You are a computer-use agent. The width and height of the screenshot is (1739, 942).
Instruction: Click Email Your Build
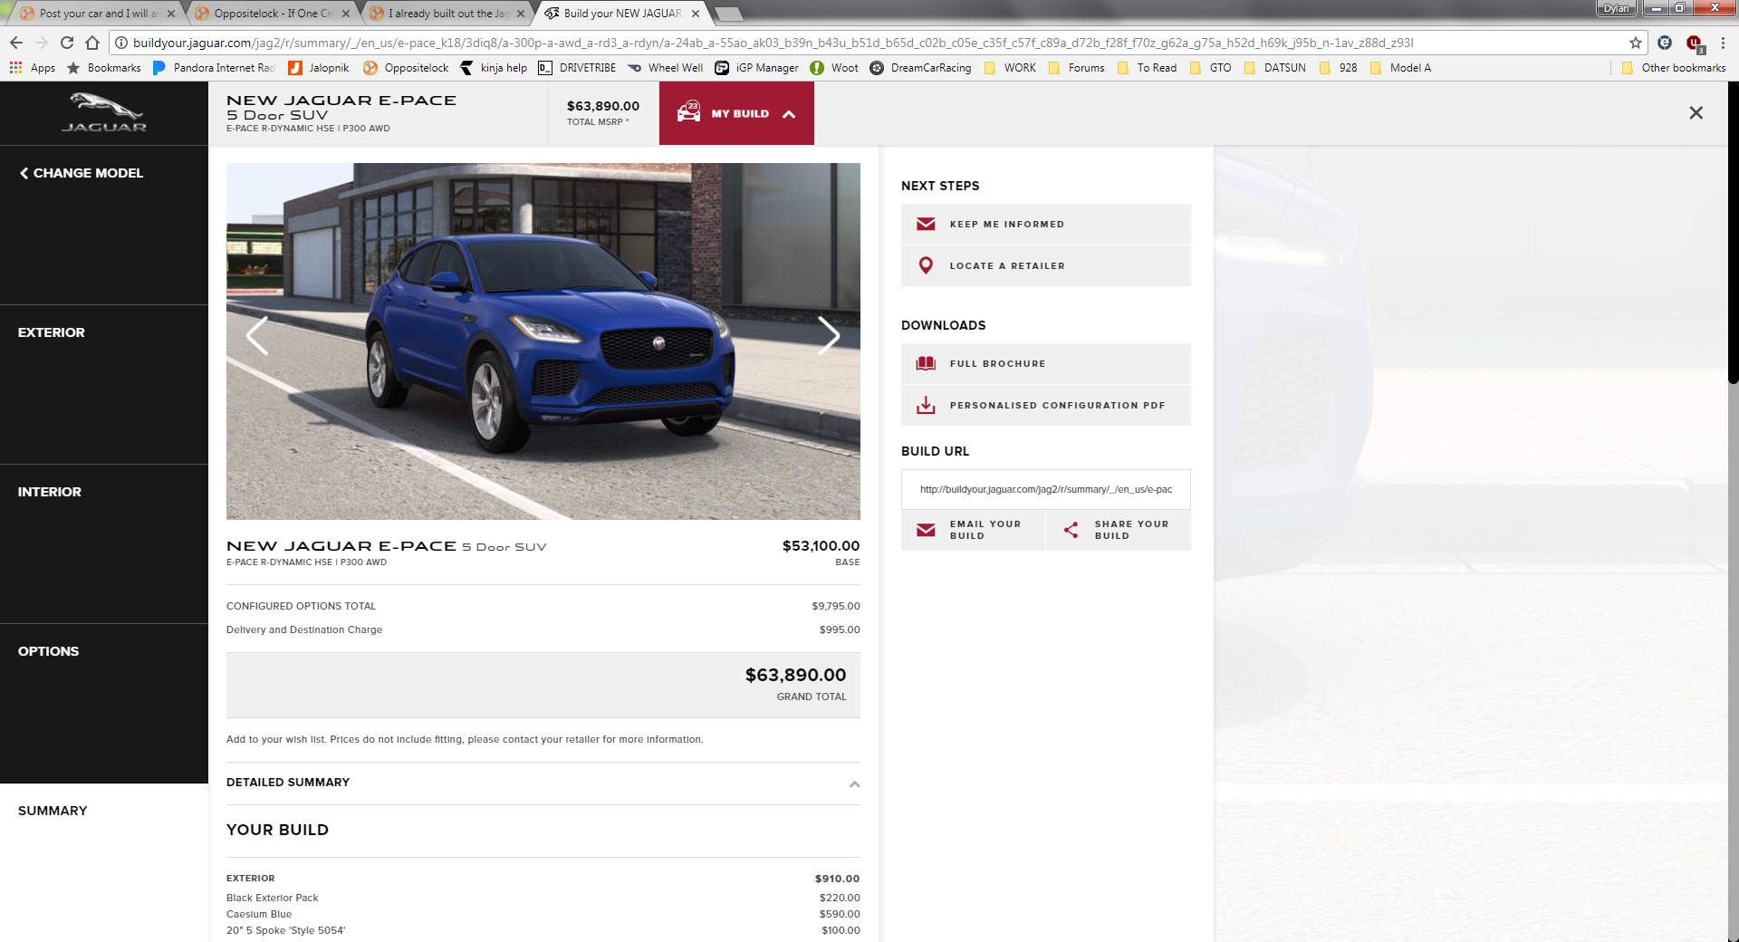973,530
